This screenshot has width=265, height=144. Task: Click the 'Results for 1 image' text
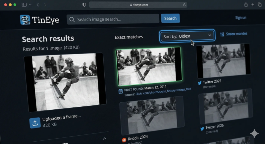tap(42, 49)
